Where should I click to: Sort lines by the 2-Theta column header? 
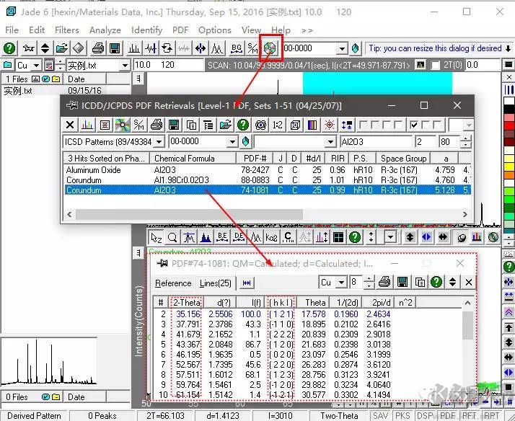click(187, 302)
